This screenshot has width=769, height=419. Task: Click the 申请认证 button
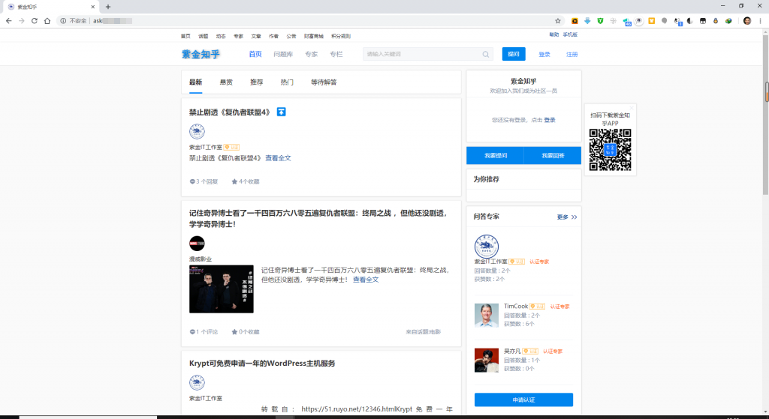523,400
